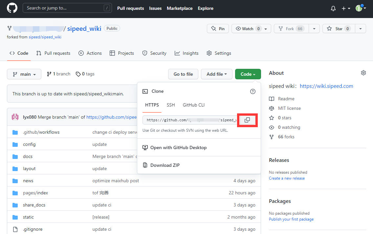Click the config folder icon
The image size is (373, 234).
point(15,145)
